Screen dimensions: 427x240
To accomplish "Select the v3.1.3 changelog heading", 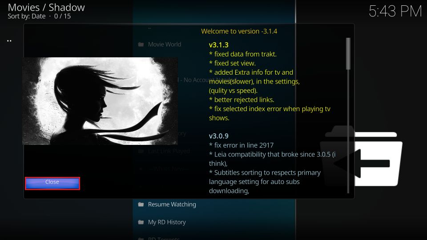I will (219, 45).
